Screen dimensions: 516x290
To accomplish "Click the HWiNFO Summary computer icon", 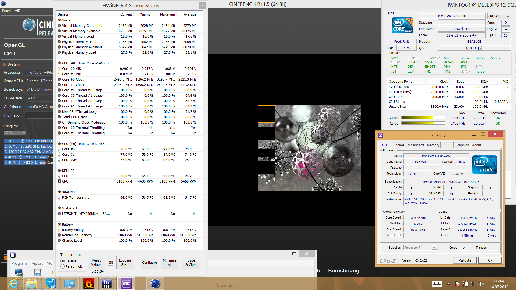I will tap(19, 273).
